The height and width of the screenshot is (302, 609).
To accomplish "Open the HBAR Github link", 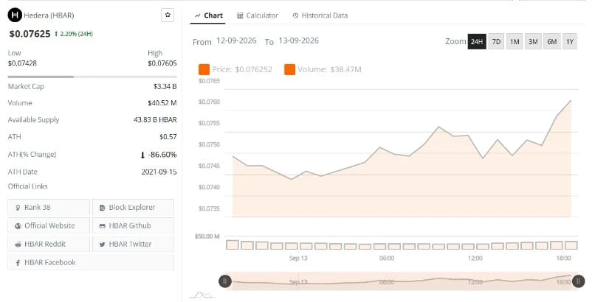I will pyautogui.click(x=133, y=225).
